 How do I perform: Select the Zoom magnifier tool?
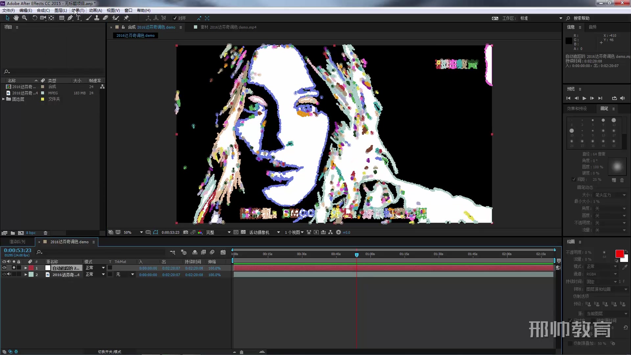[24, 18]
